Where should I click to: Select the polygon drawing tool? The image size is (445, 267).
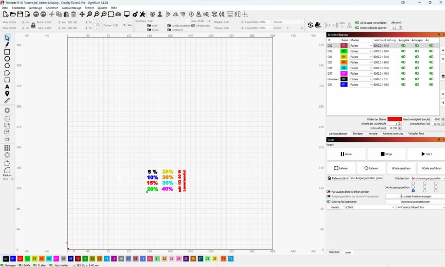(x=7, y=66)
